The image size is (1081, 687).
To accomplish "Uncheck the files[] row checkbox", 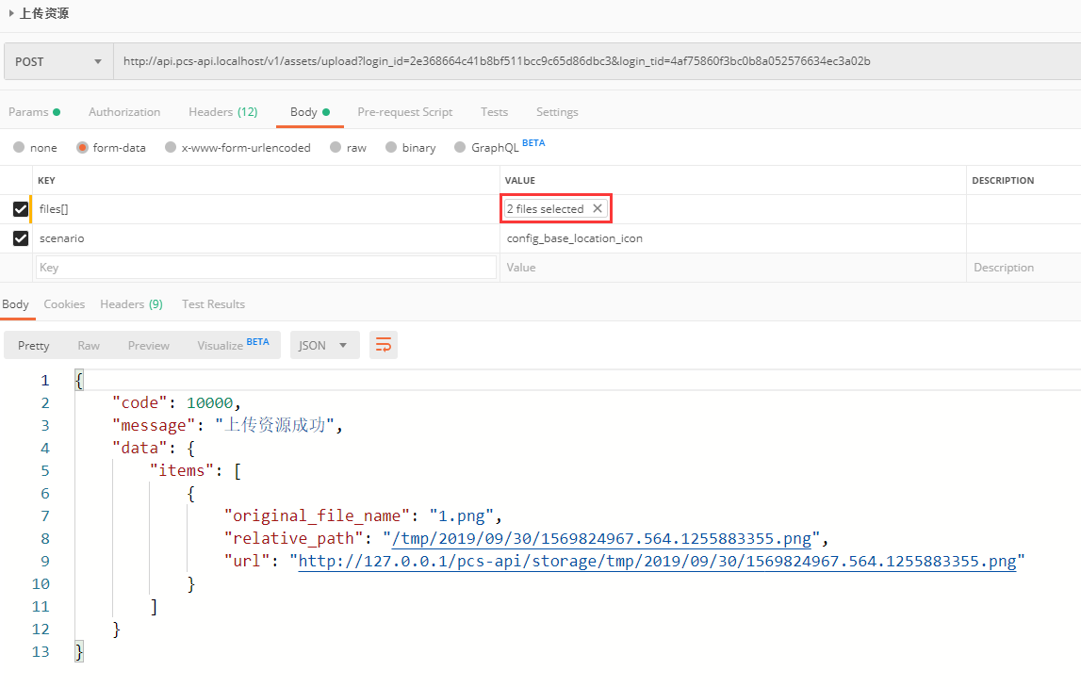I will click(x=21, y=209).
